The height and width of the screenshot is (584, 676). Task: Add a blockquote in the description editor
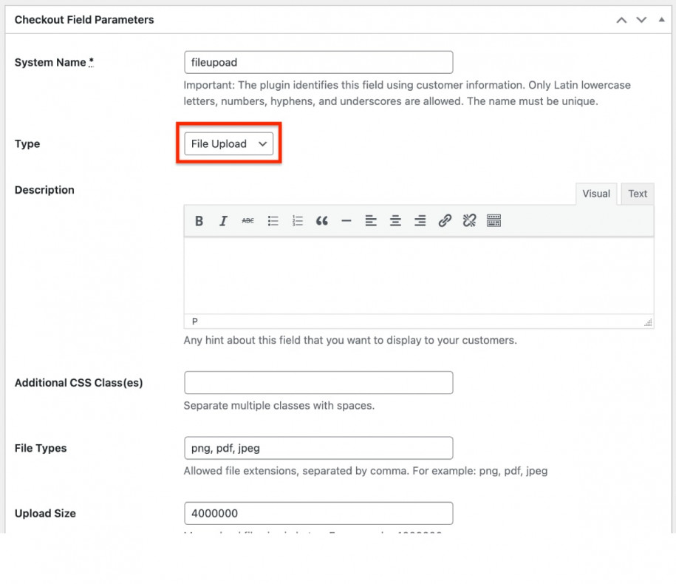pos(321,220)
